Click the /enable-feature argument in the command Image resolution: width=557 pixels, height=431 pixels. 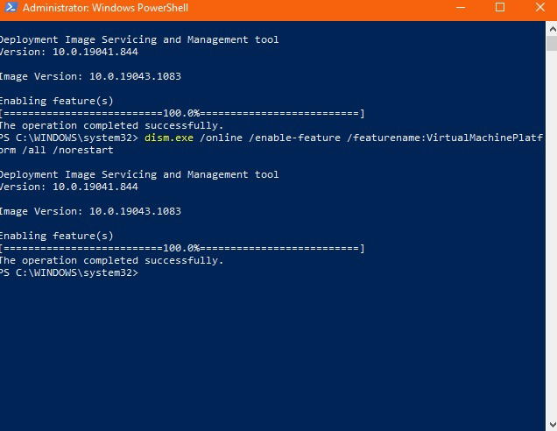point(295,138)
